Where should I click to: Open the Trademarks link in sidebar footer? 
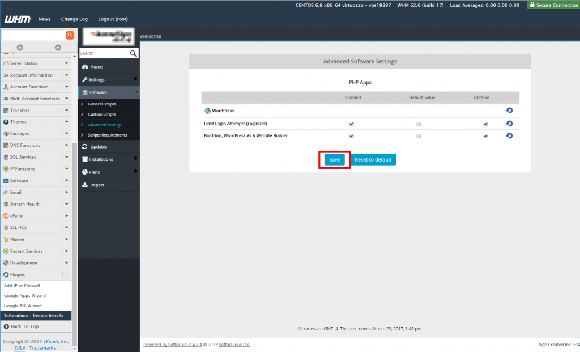tap(42, 348)
